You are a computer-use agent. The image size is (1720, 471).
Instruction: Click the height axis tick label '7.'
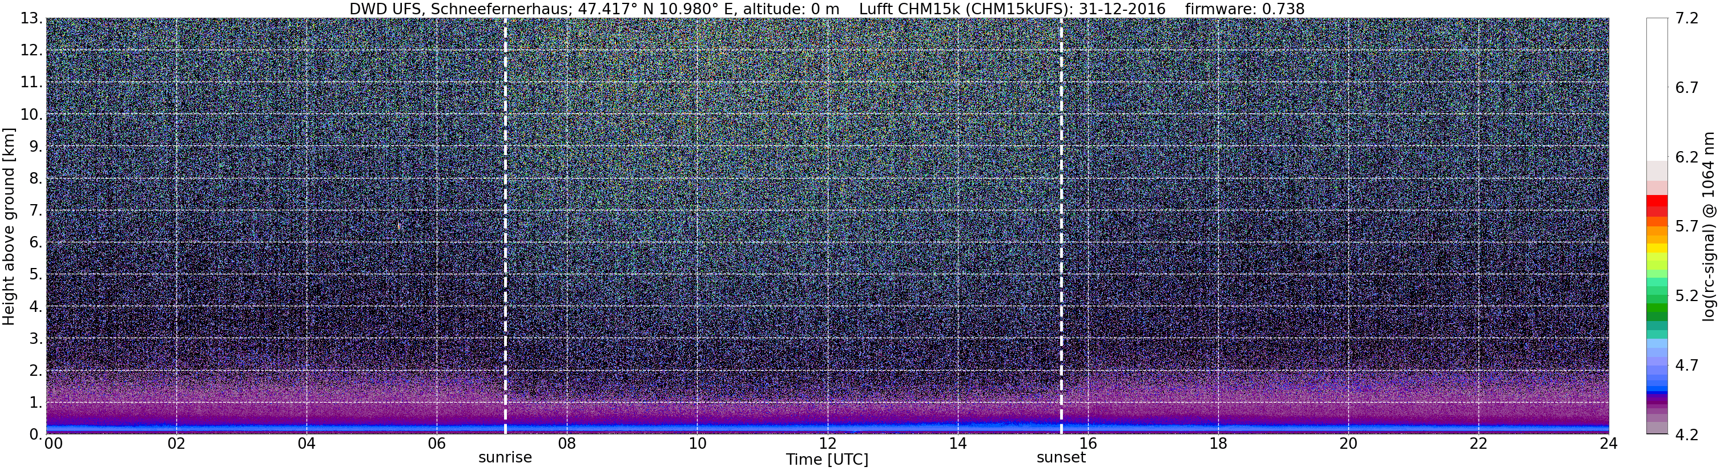tap(36, 211)
